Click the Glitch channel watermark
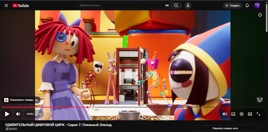Image resolution: width=268 pixels, height=132 pixels. (x=260, y=100)
